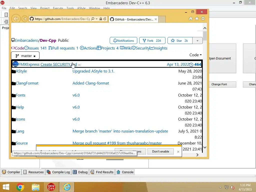256x192 pixels.
Task: Open browser Tools gear icon
Action: 203,18
